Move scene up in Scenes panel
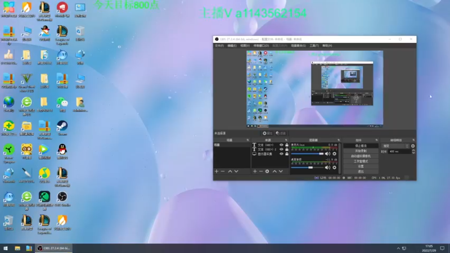 pos(230,171)
